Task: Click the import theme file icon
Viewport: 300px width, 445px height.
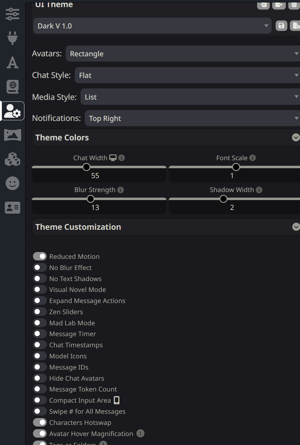Action: (x=263, y=5)
